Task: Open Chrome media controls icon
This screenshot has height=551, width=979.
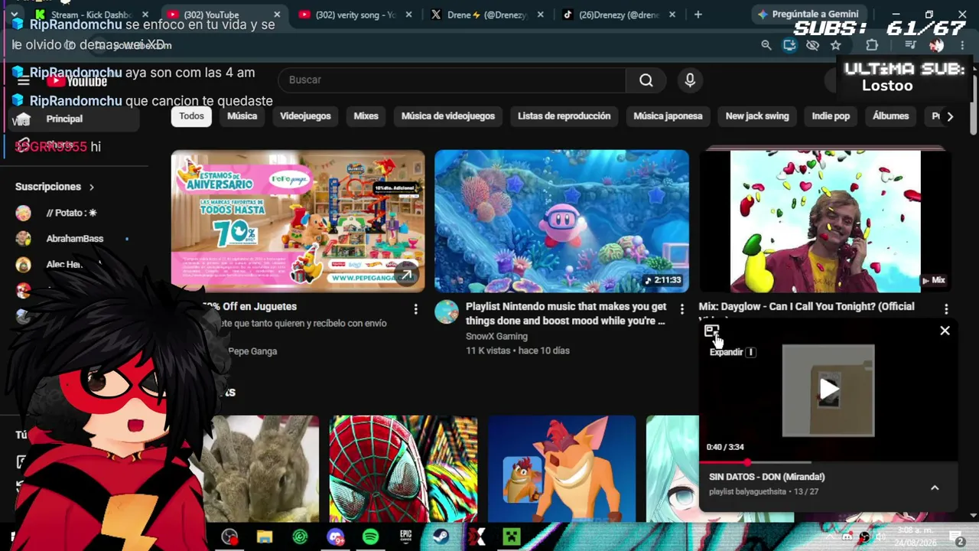Action: (x=909, y=45)
